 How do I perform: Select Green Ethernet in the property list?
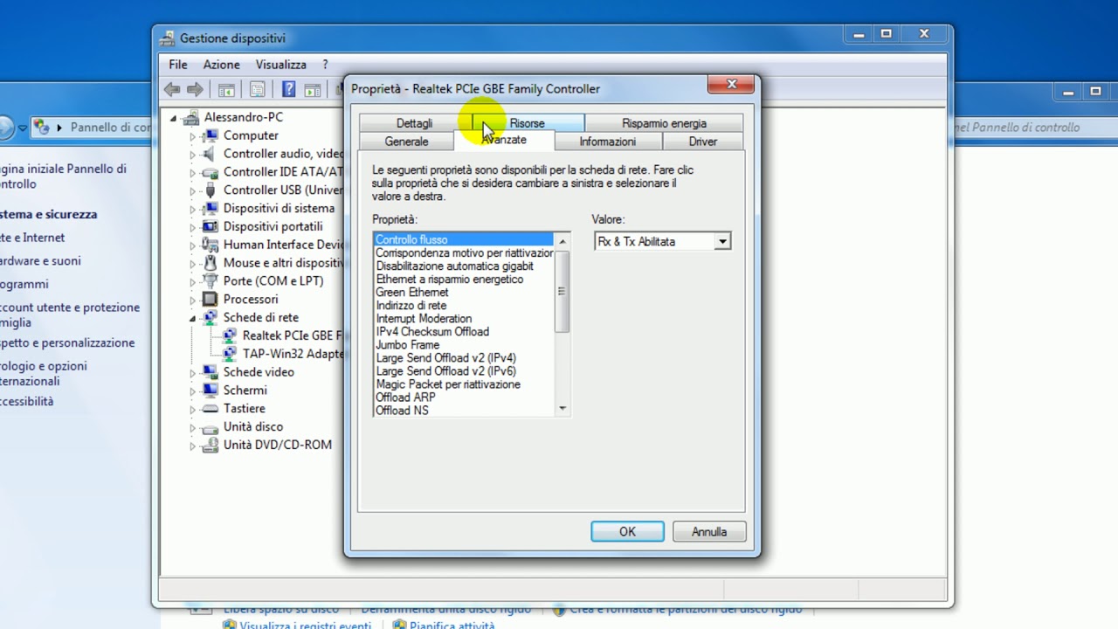(x=412, y=293)
